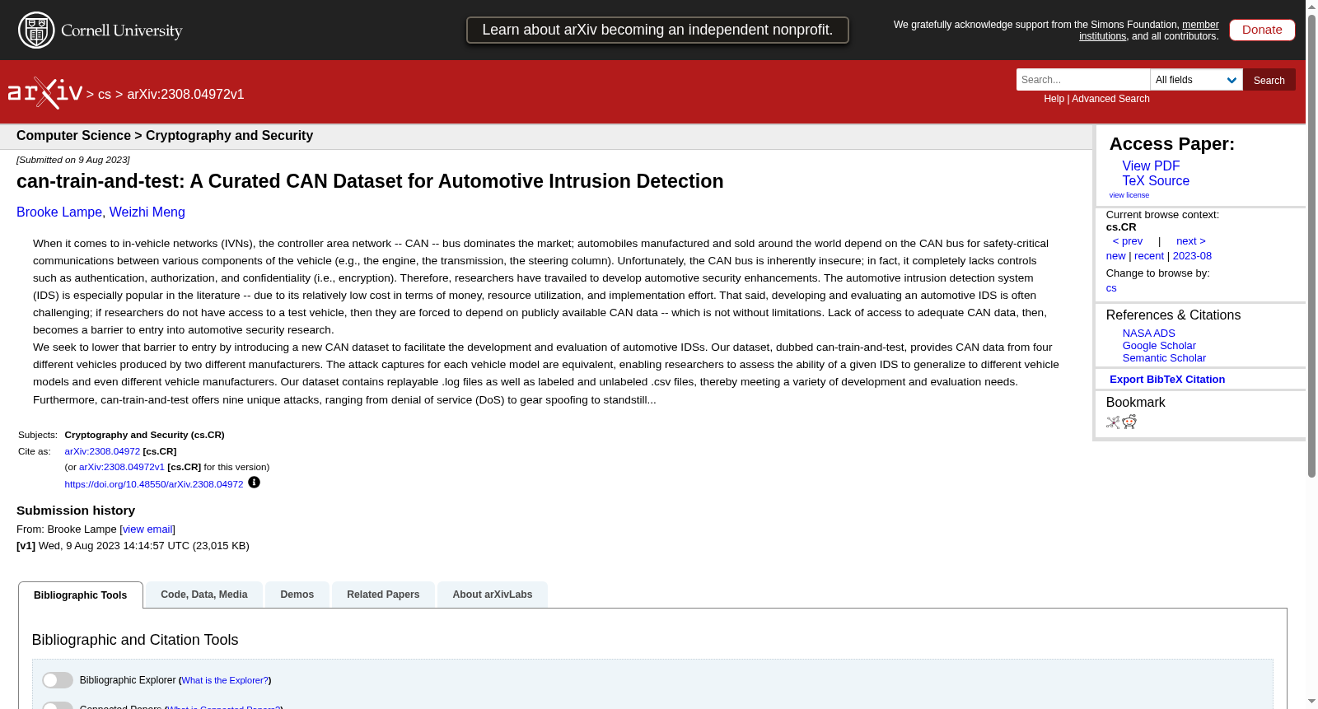The image size is (1318, 709).
Task: Click the Donate button
Action: pos(1262,30)
